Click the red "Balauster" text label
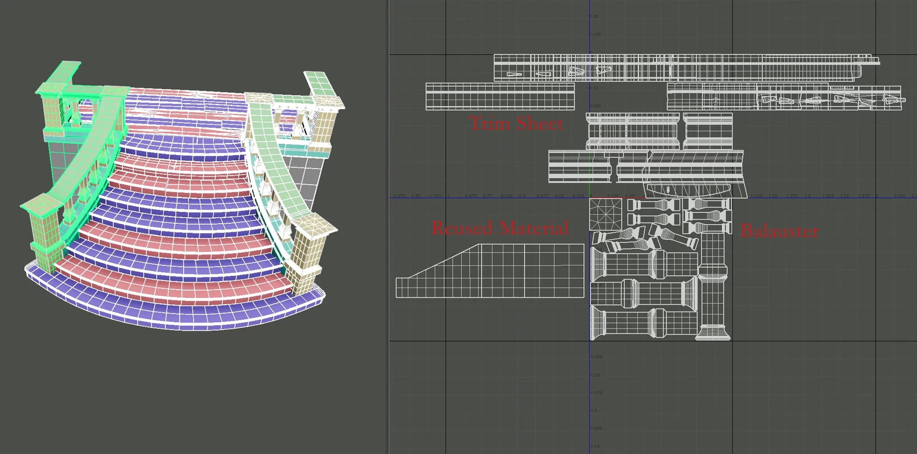 tap(780, 231)
